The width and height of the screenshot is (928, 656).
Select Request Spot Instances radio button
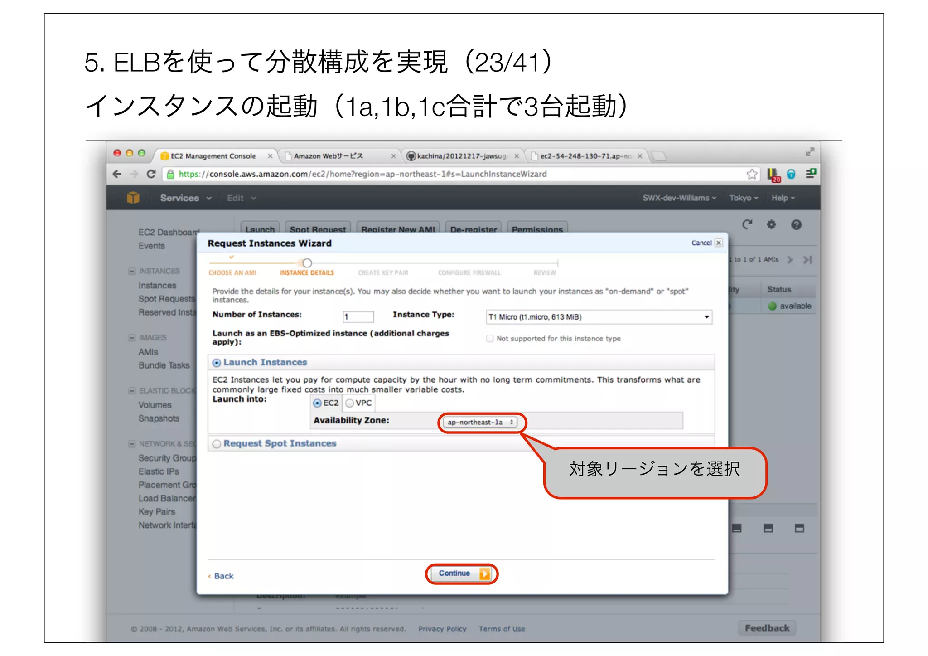(217, 444)
